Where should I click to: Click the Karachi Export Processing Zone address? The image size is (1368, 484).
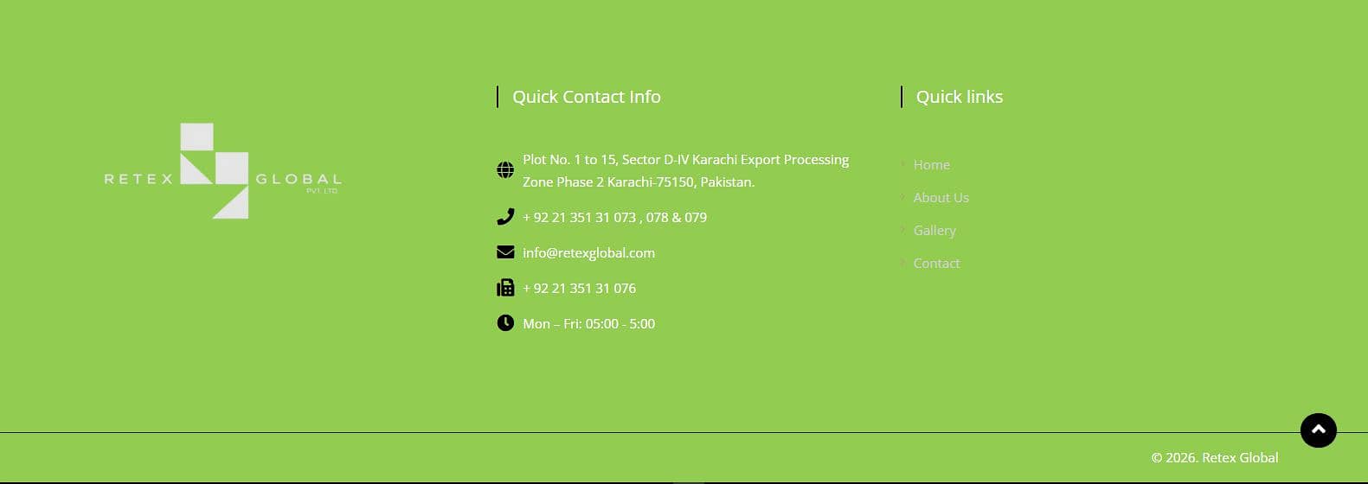tap(685, 170)
